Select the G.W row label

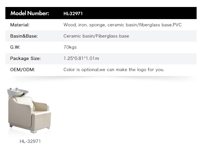point(15,47)
